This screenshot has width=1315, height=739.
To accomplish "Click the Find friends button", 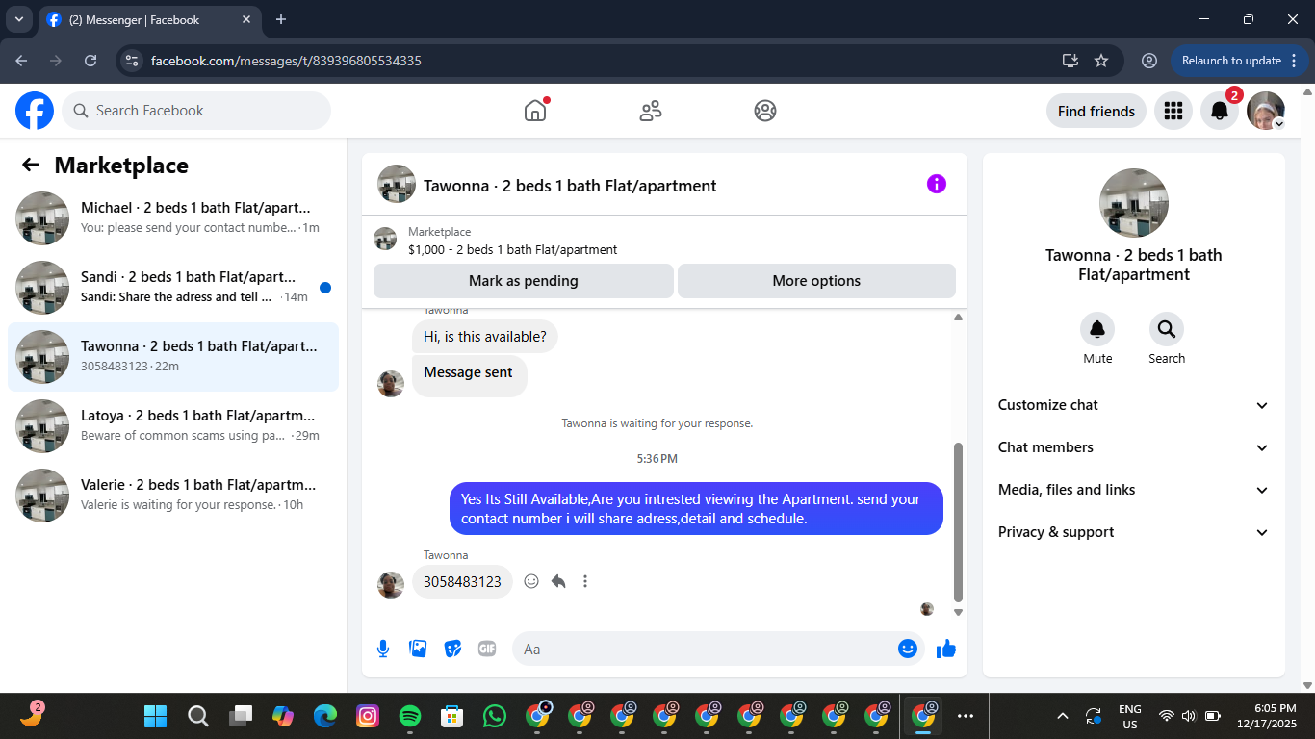I will point(1096,111).
